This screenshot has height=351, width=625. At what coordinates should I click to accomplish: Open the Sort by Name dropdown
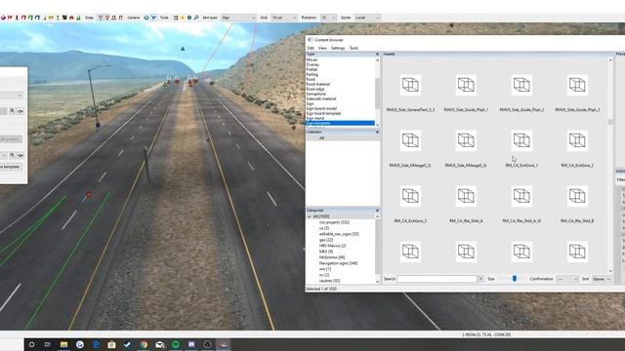click(602, 279)
